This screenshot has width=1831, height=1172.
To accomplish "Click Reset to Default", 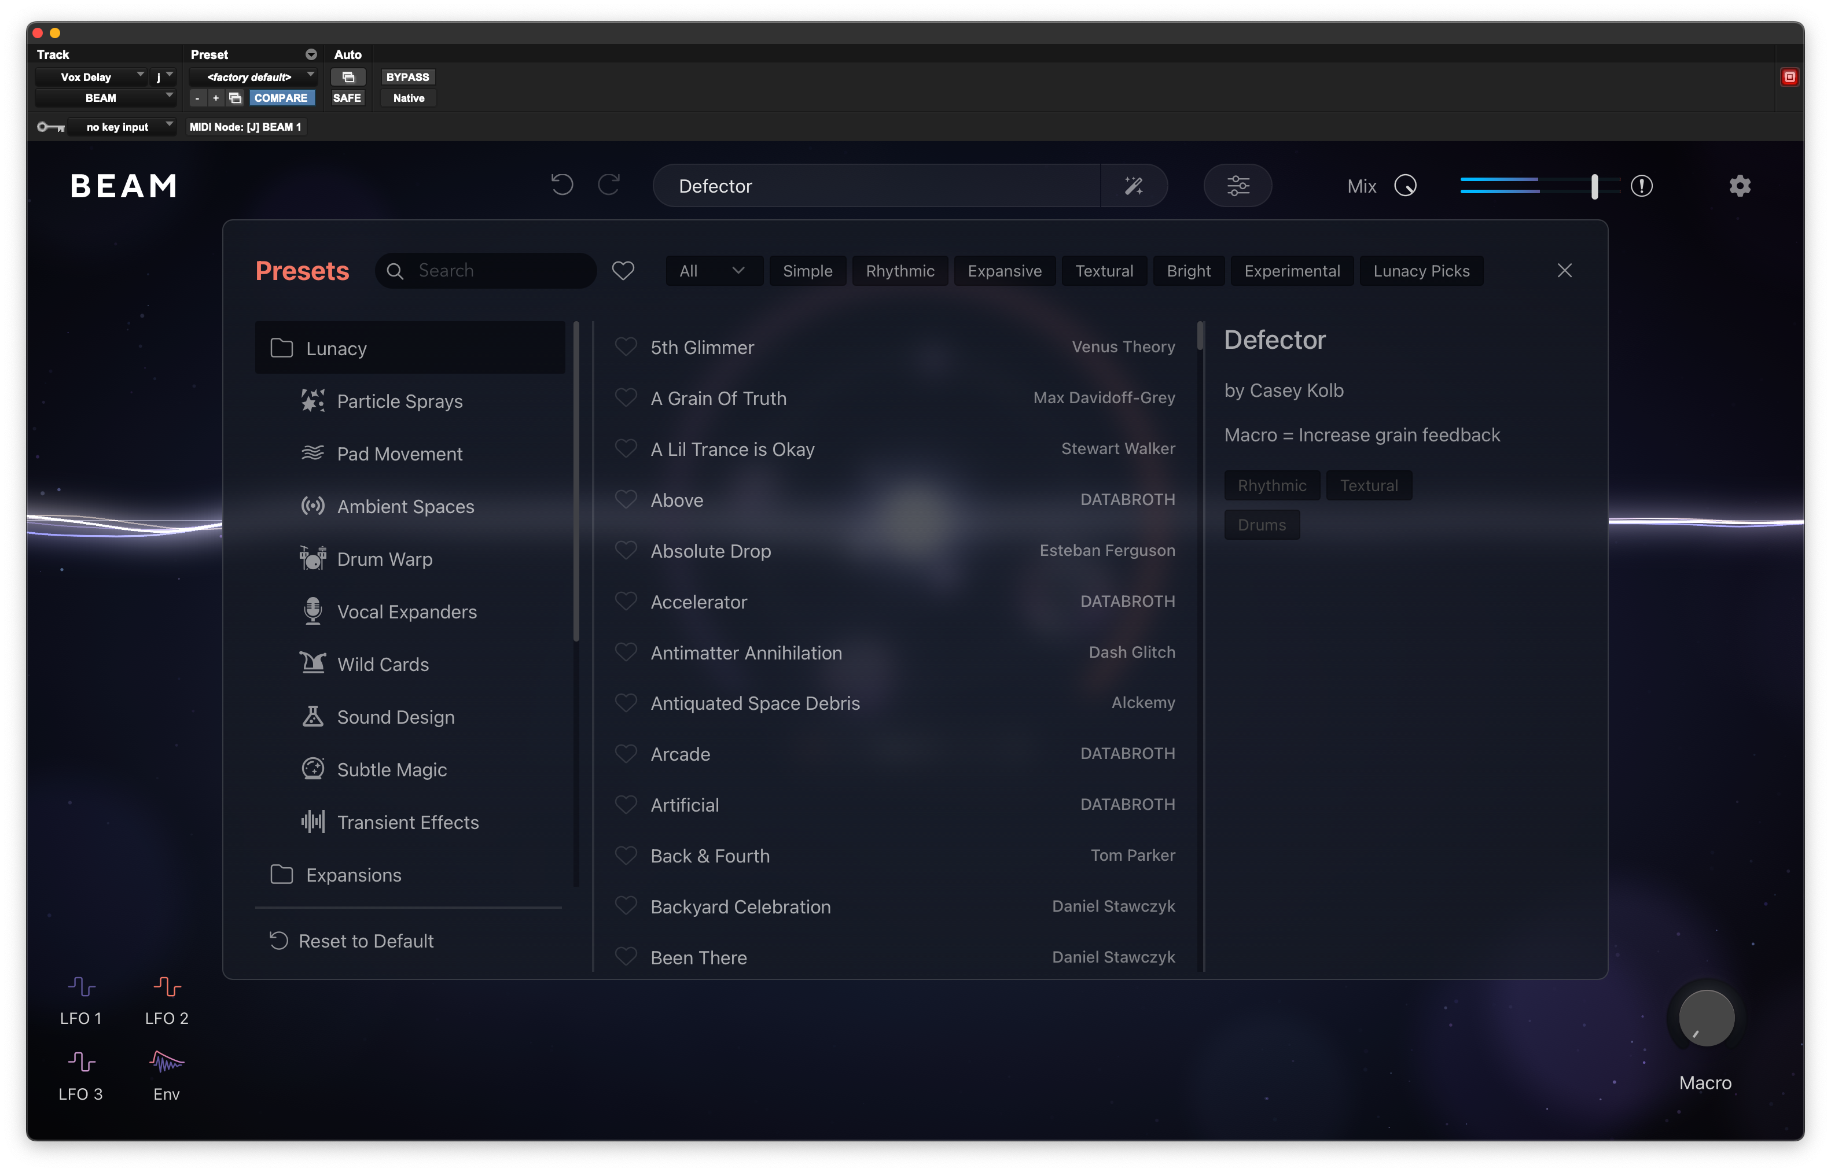I will (x=365, y=941).
